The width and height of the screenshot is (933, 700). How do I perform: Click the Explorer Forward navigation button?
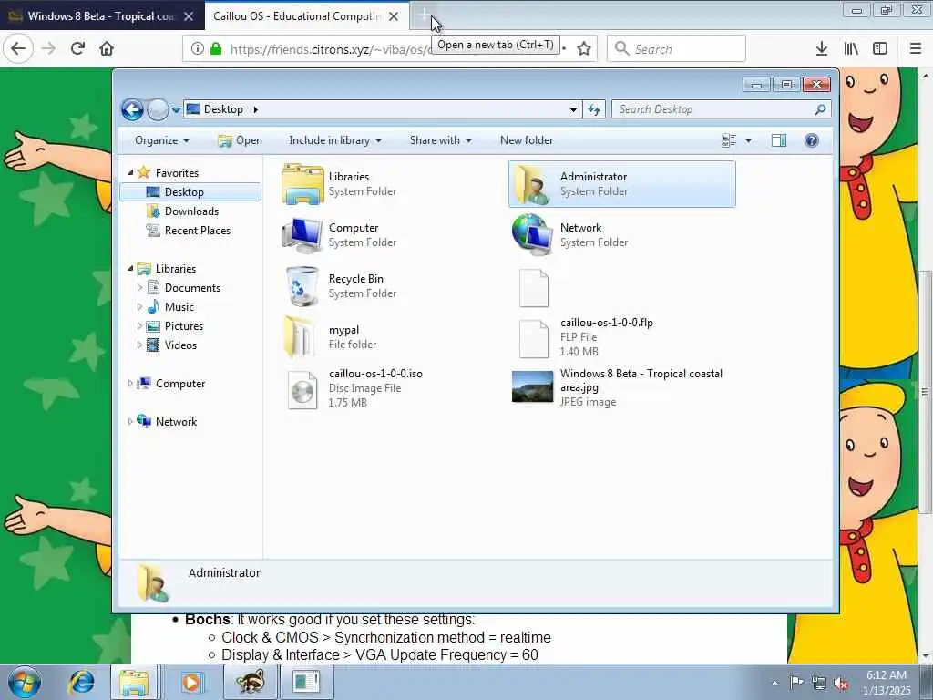158,109
